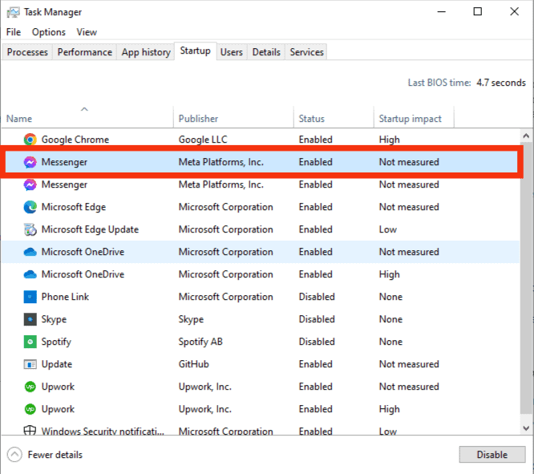The image size is (534, 474).
Task: Select the Spotify entry name
Action: [x=56, y=342]
